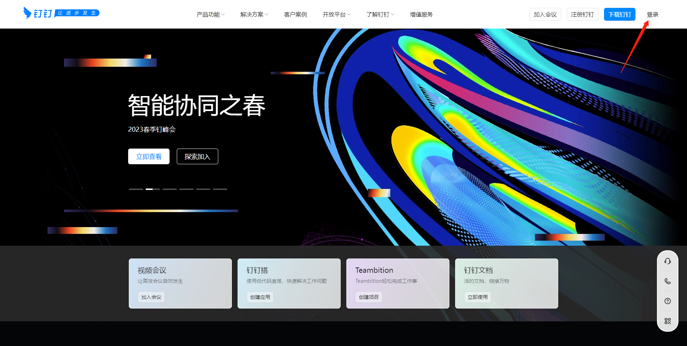Expand the 了解钉钉 dropdown menu
The image size is (687, 346).
click(x=380, y=15)
